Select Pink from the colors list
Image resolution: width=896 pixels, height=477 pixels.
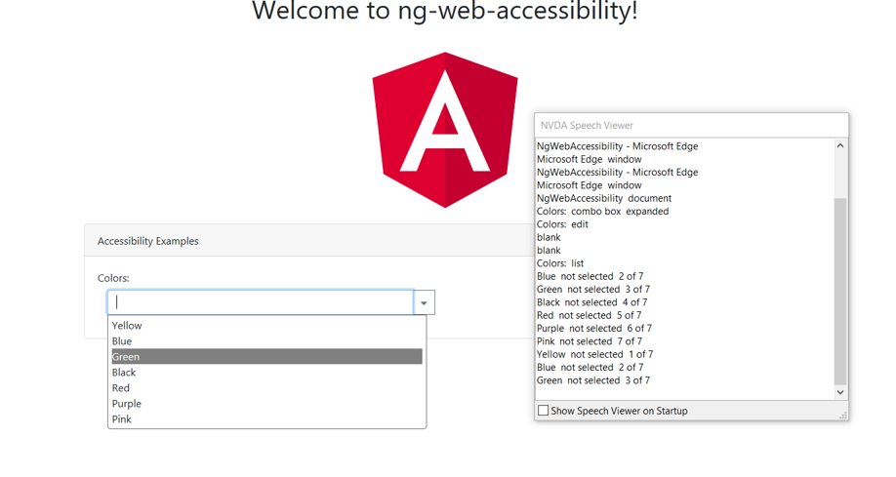pos(266,419)
